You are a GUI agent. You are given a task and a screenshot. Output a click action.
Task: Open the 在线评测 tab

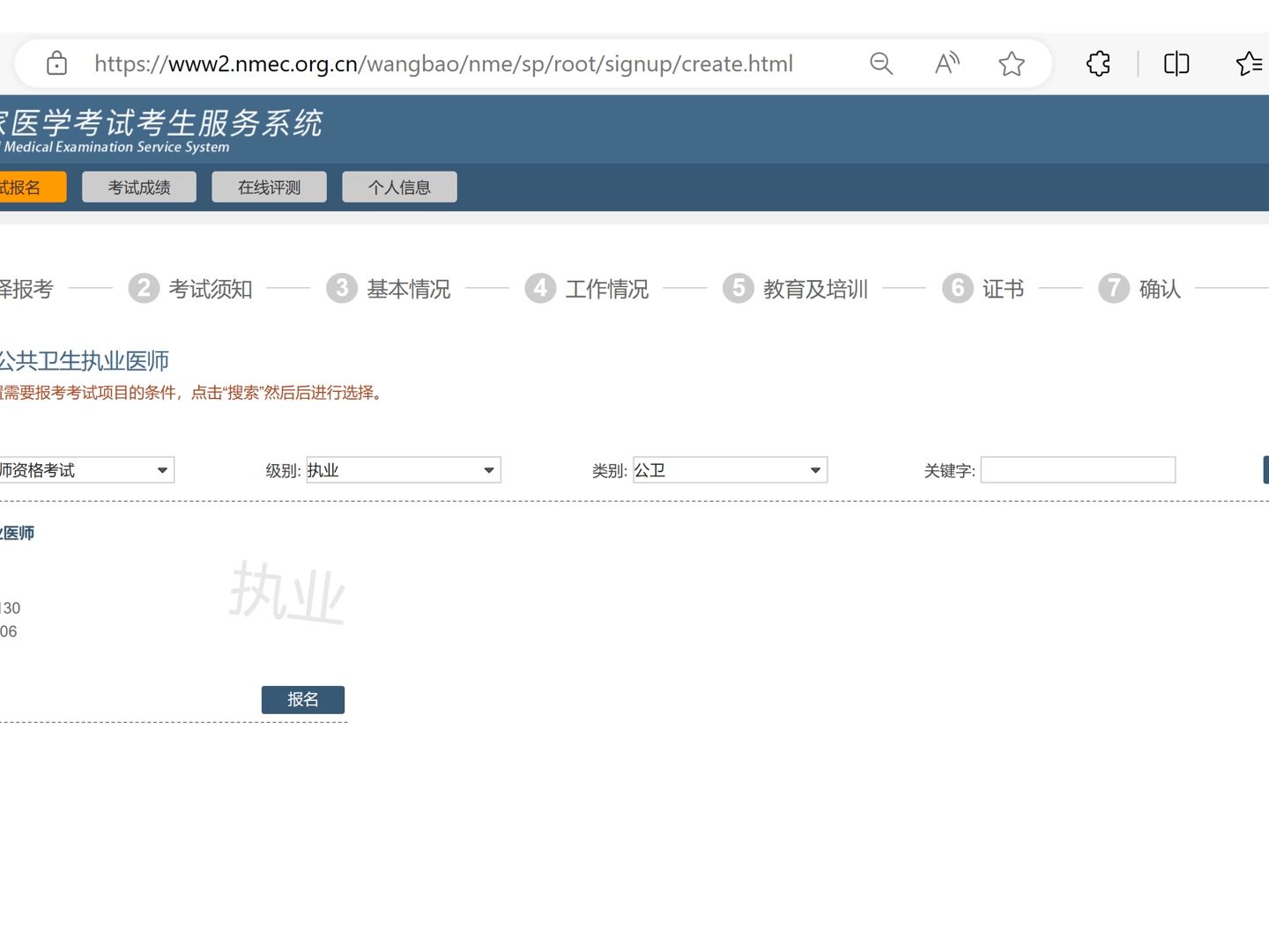(x=269, y=188)
